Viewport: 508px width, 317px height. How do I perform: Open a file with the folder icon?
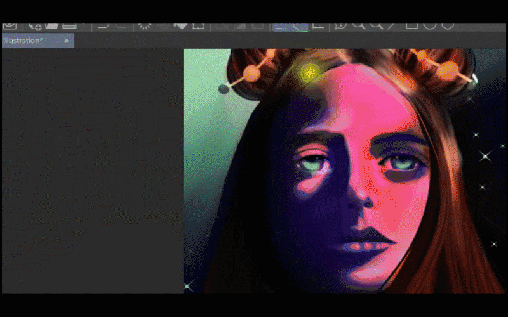click(x=52, y=26)
